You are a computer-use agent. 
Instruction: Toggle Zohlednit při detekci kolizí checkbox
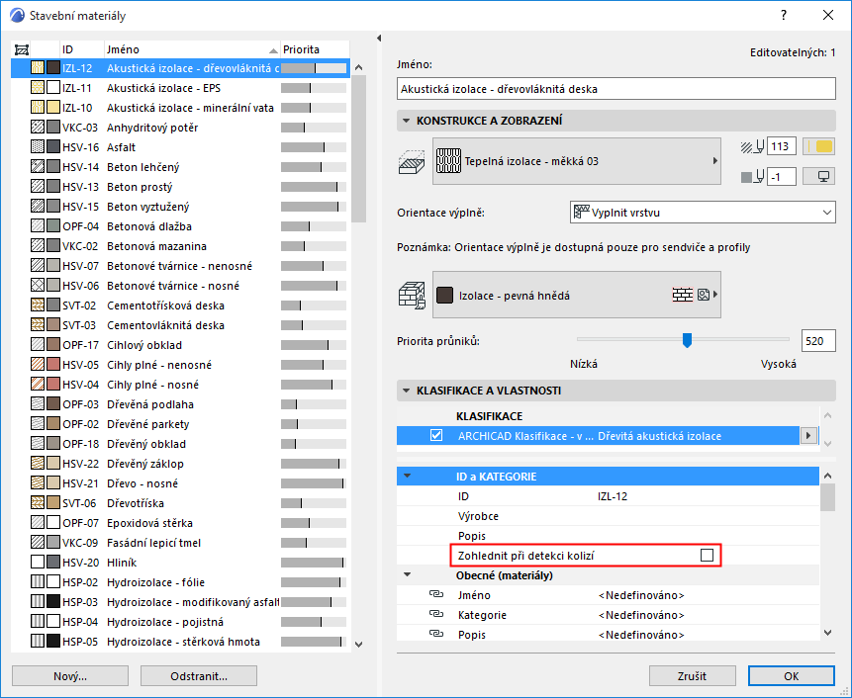tap(707, 555)
